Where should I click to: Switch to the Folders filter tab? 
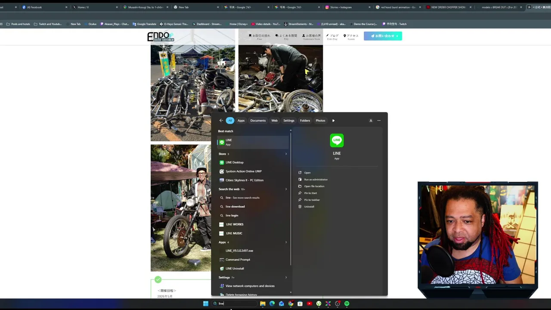point(305,121)
